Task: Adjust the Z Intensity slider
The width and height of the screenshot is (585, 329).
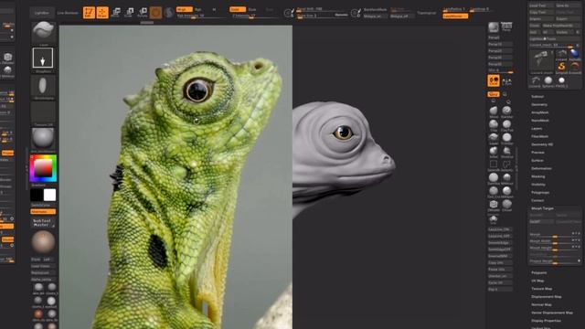Action: pos(254,16)
